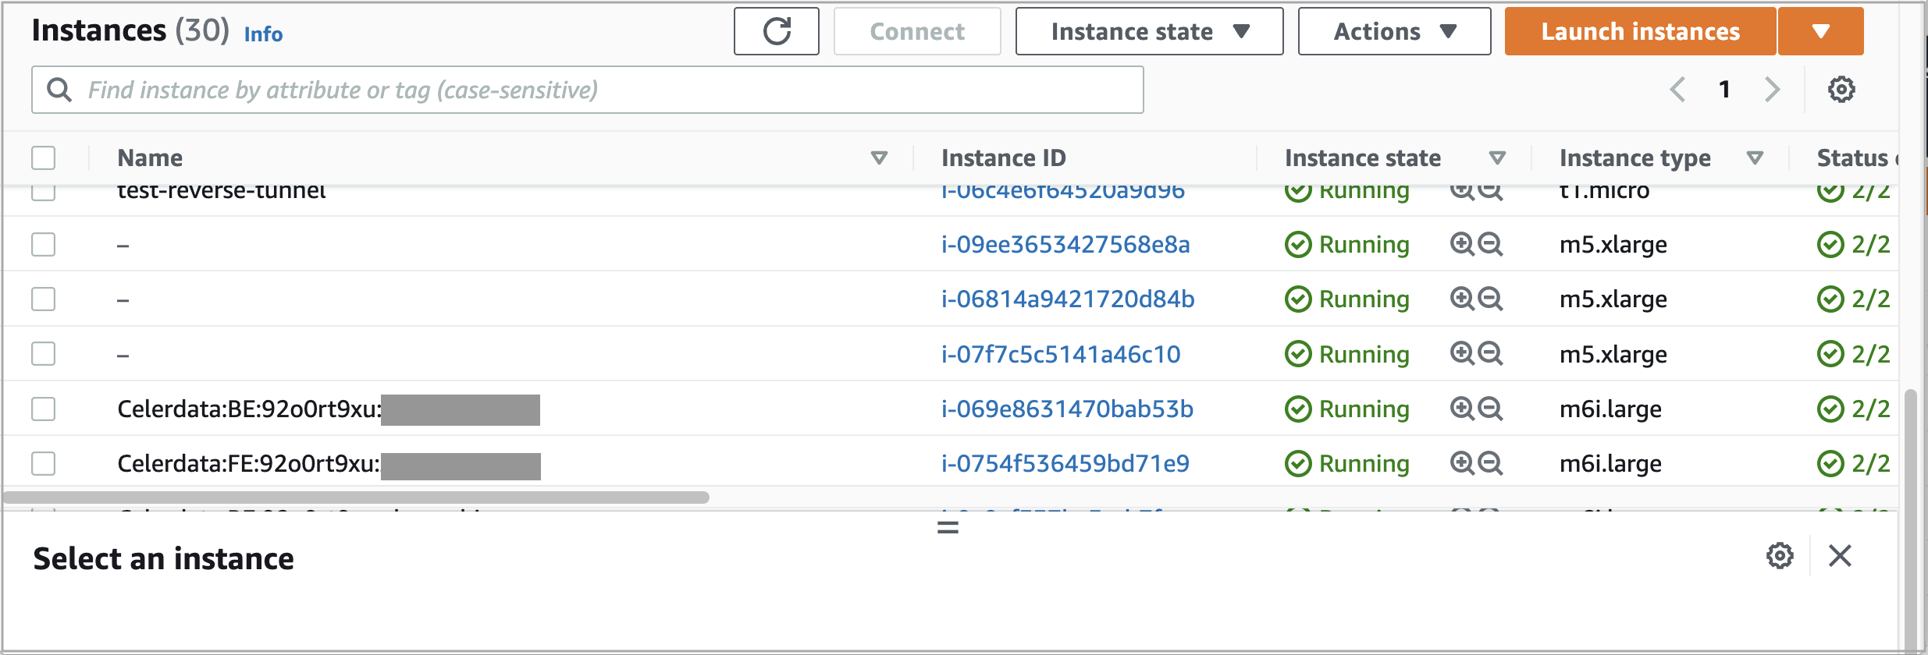Select checkbox for instance i-07f7c5c5141a46c10
The image size is (1928, 655).
[44, 354]
